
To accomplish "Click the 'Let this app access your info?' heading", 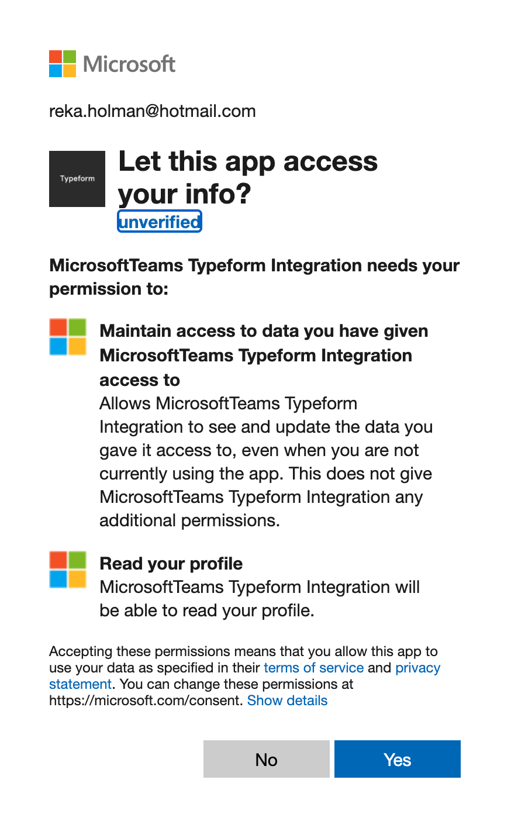I will click(248, 178).
